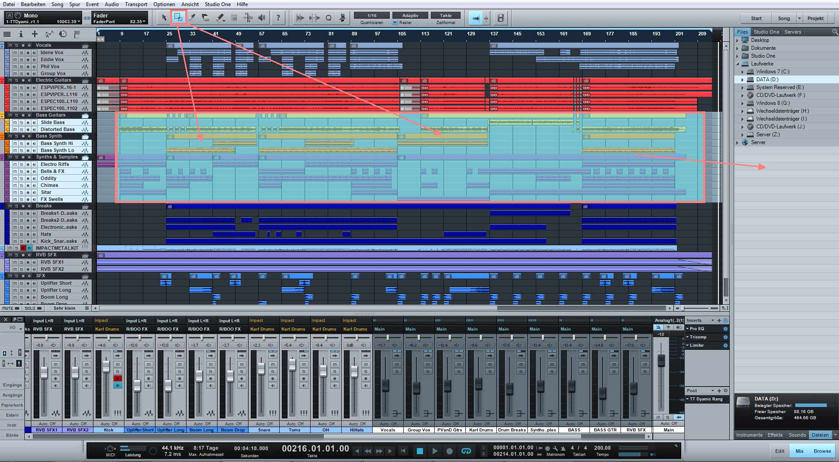839x462 pixels.
Task: Expand the Windows 7 (C:) node
Action: 742,72
